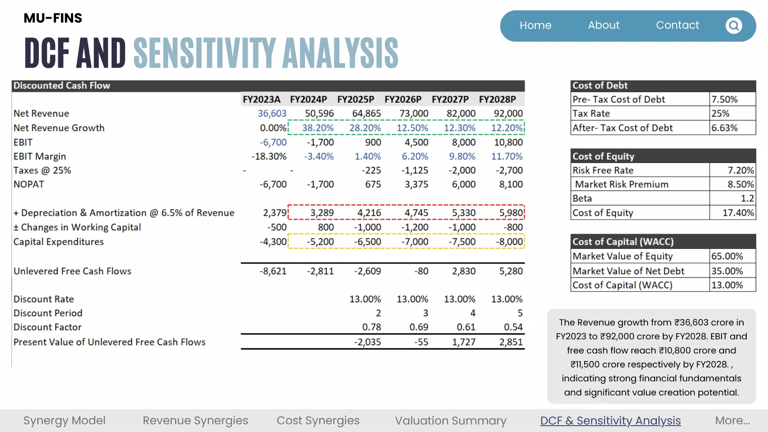Select the Risk Free Rate 7.20% value
The height and width of the screenshot is (432, 768).
tap(732, 170)
